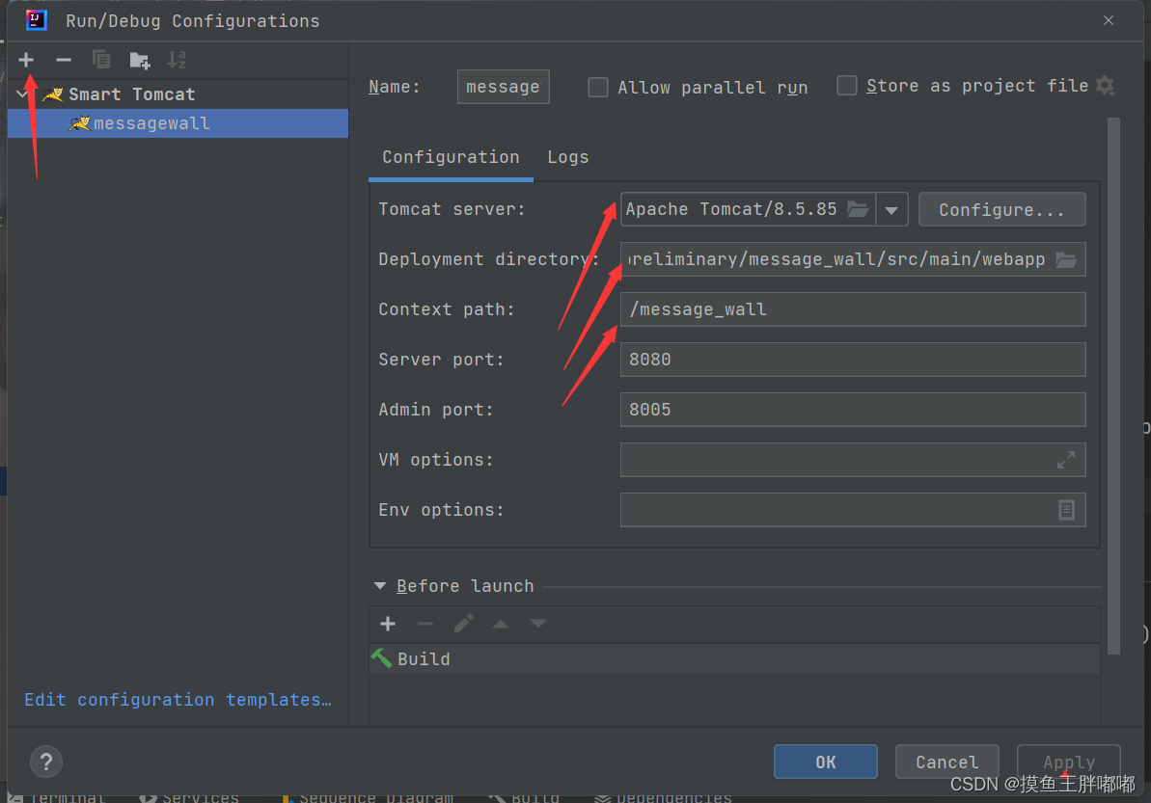Click the Smart Tomcat cat icon
The width and height of the screenshot is (1151, 803).
53,94
